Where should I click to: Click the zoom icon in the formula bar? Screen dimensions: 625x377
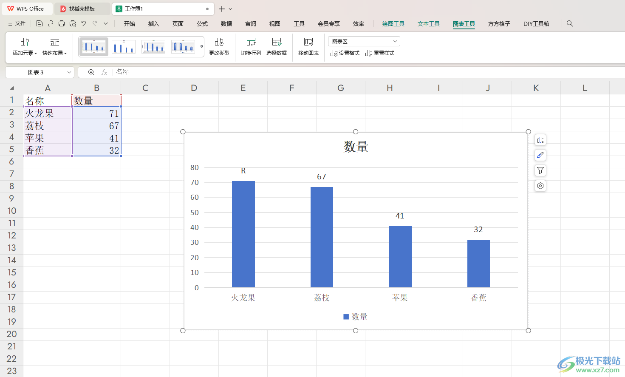tap(91, 72)
